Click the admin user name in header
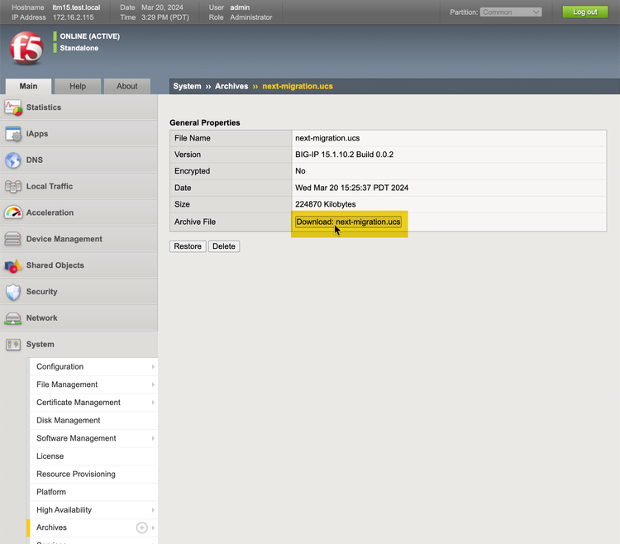 click(x=240, y=7)
